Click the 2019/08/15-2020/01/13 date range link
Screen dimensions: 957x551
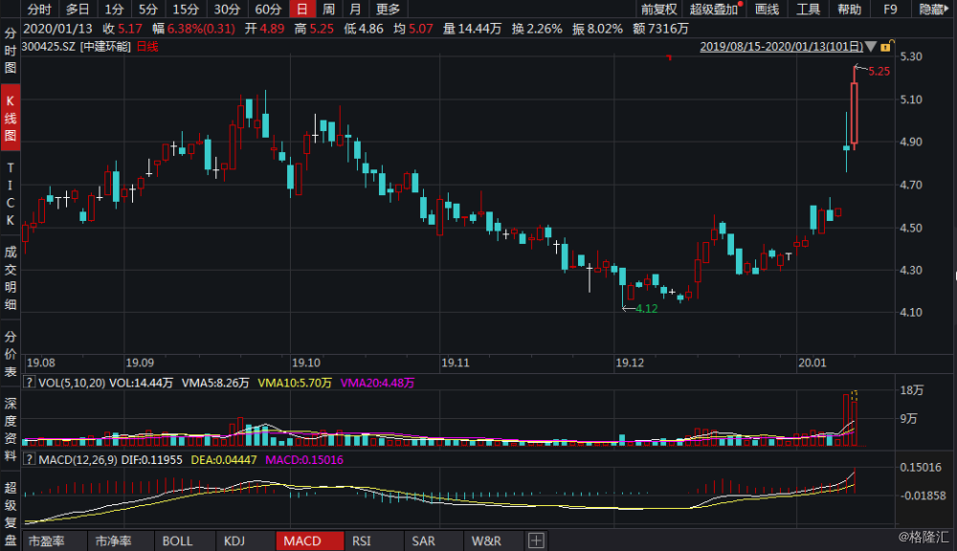click(x=781, y=46)
